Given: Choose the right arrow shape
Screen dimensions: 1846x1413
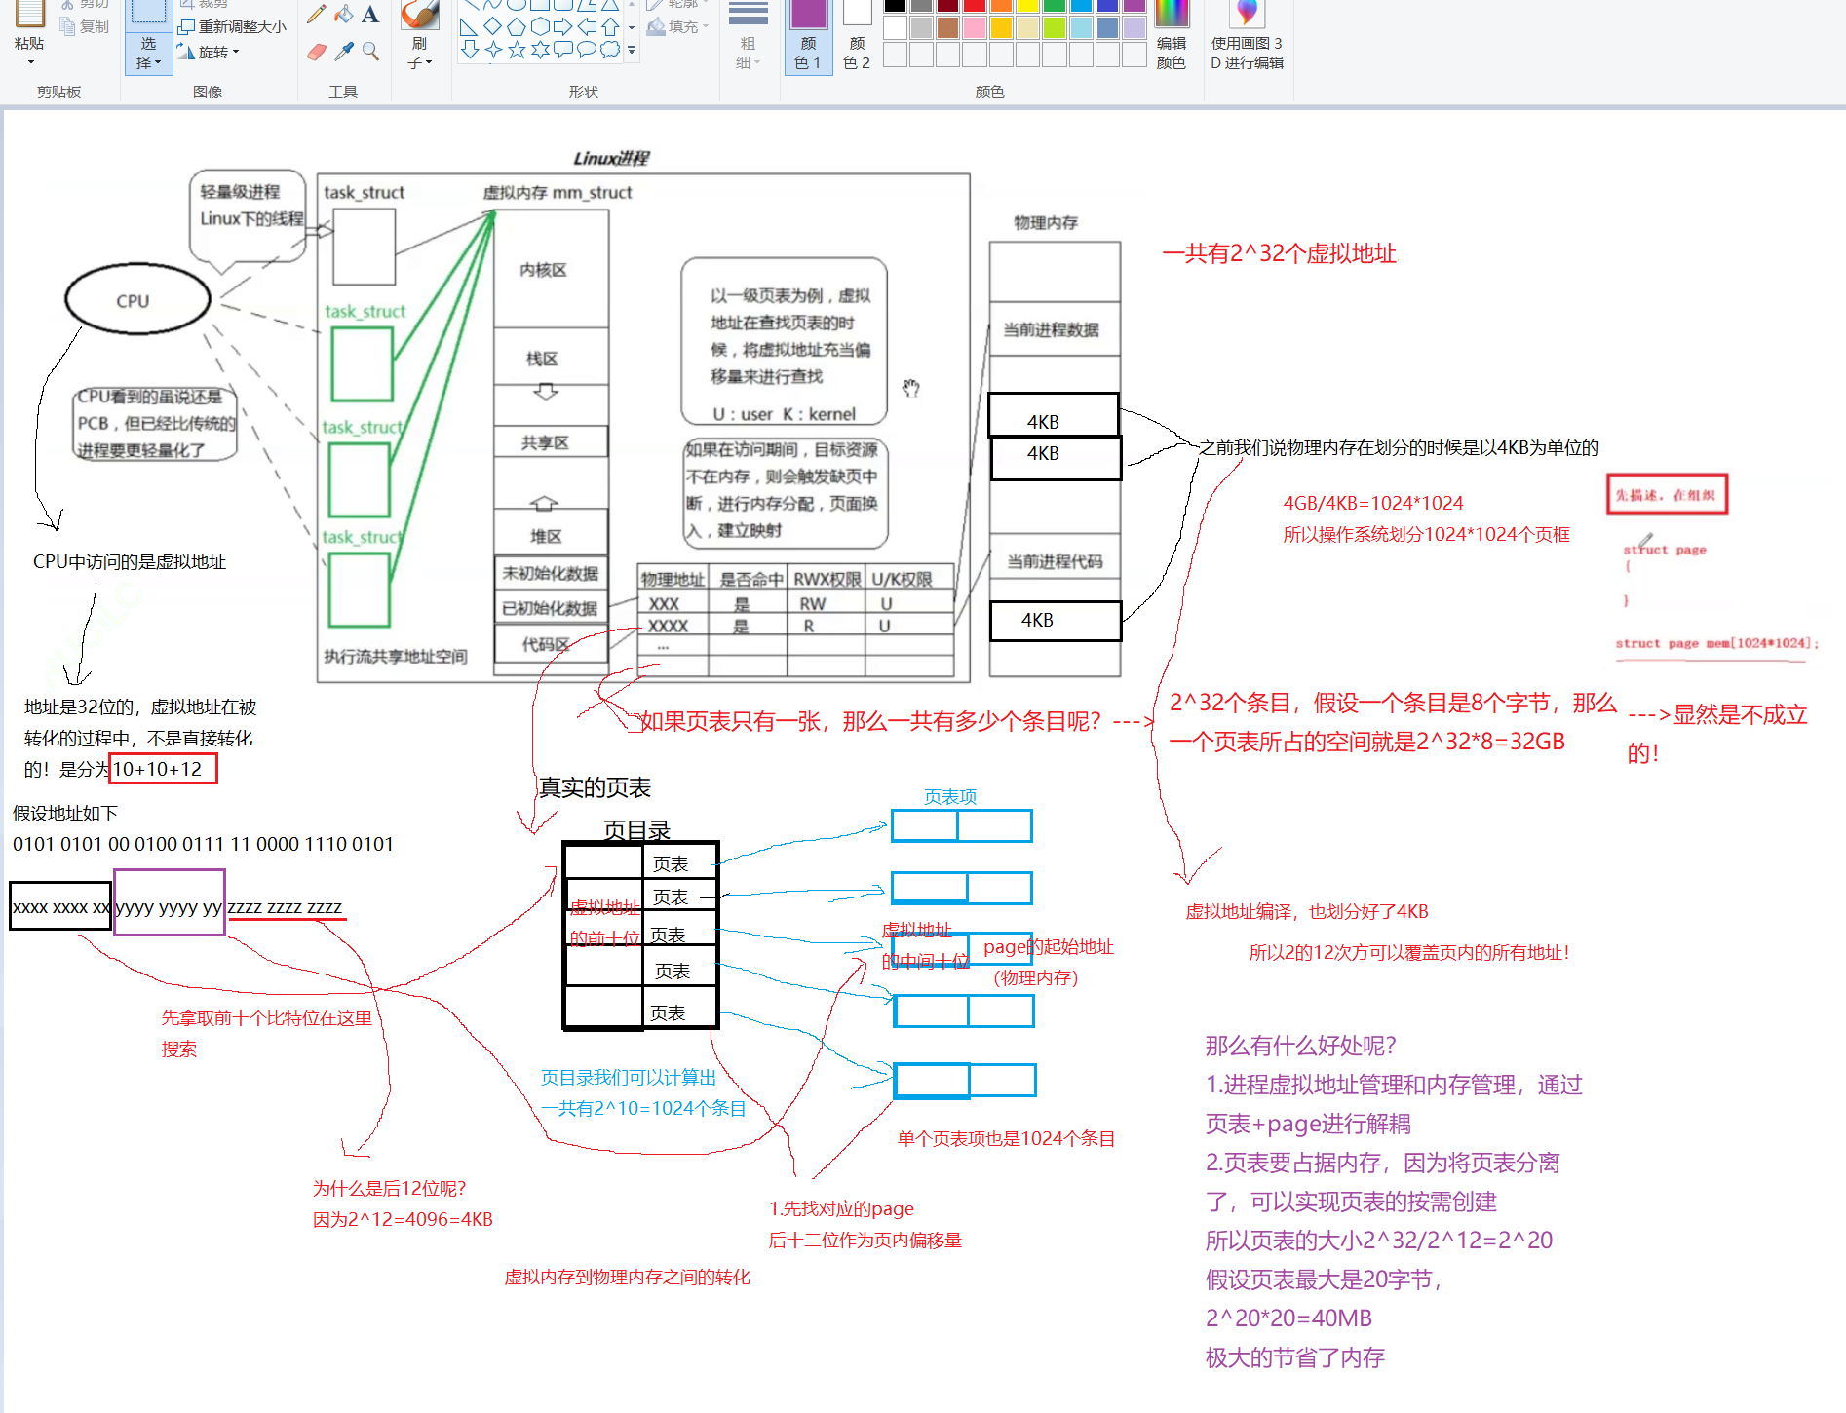Looking at the screenshot, I should [562, 26].
